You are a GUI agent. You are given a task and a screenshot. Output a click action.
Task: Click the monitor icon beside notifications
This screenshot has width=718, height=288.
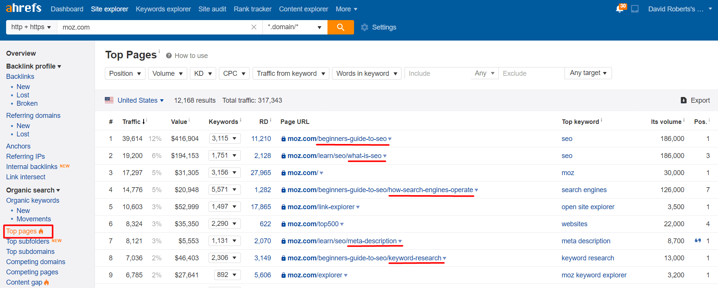(x=635, y=9)
